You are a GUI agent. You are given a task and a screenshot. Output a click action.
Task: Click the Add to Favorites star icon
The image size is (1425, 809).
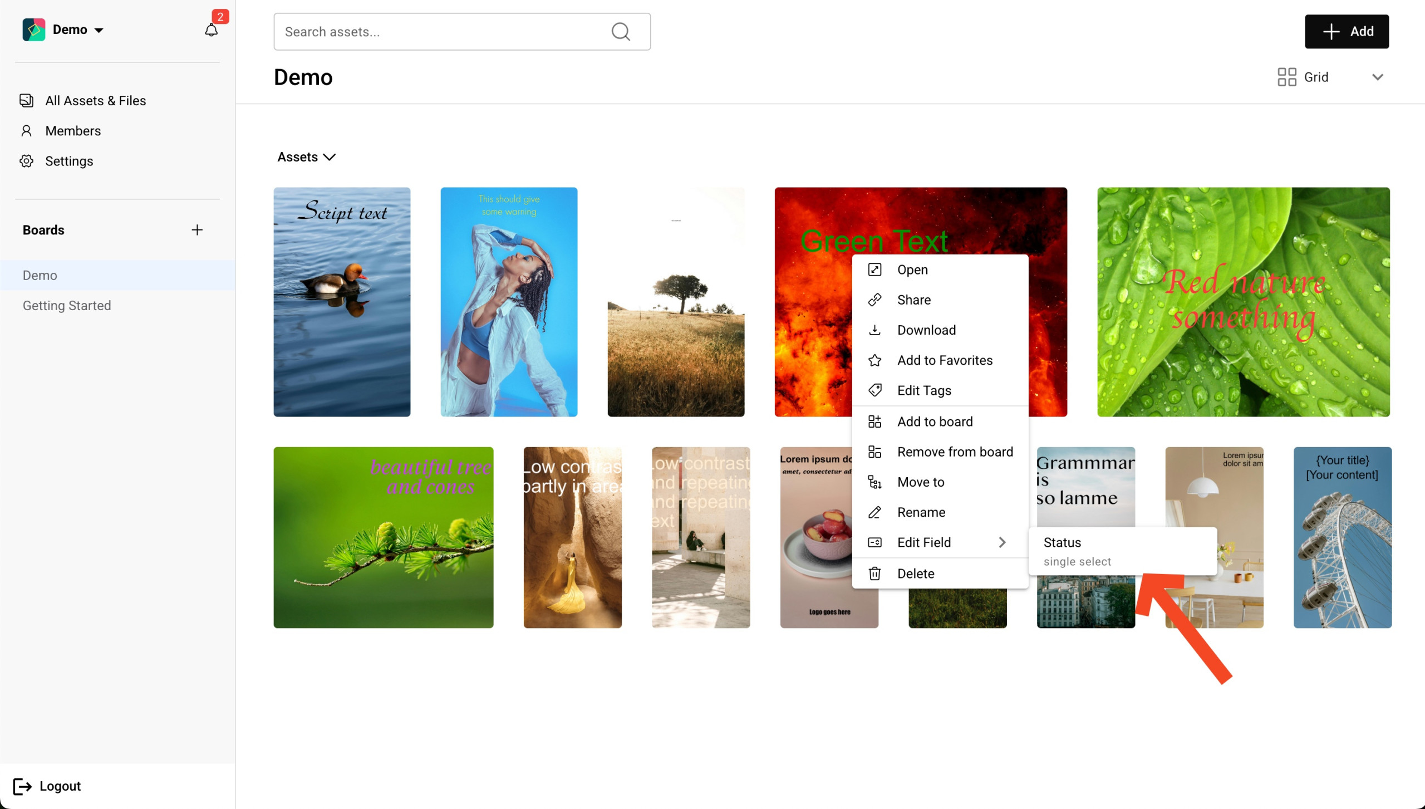(874, 360)
